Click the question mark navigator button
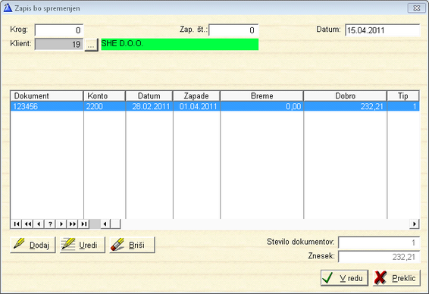 click(50, 224)
